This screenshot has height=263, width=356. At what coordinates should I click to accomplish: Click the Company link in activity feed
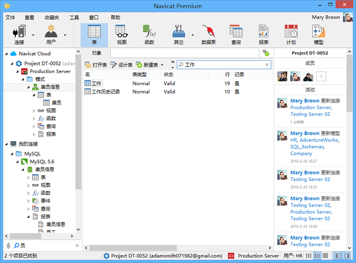point(301,153)
